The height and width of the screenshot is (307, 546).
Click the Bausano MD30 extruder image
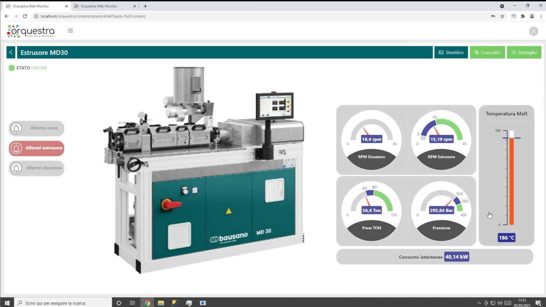coord(204,170)
